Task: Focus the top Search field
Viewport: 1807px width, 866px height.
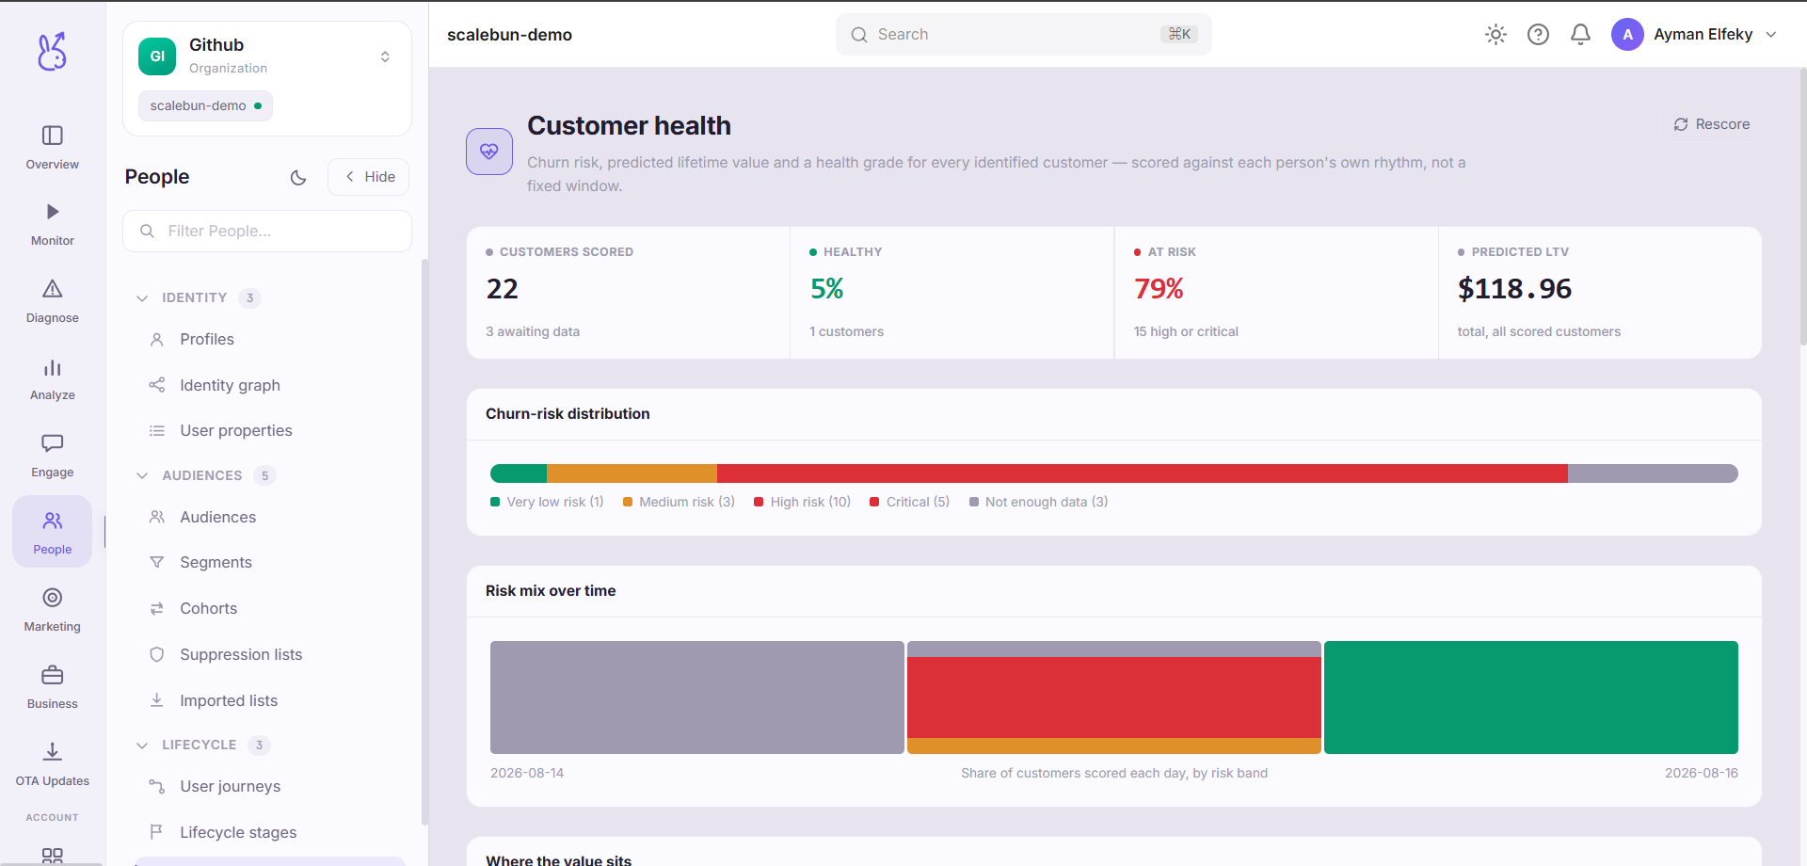Action: click(1023, 35)
